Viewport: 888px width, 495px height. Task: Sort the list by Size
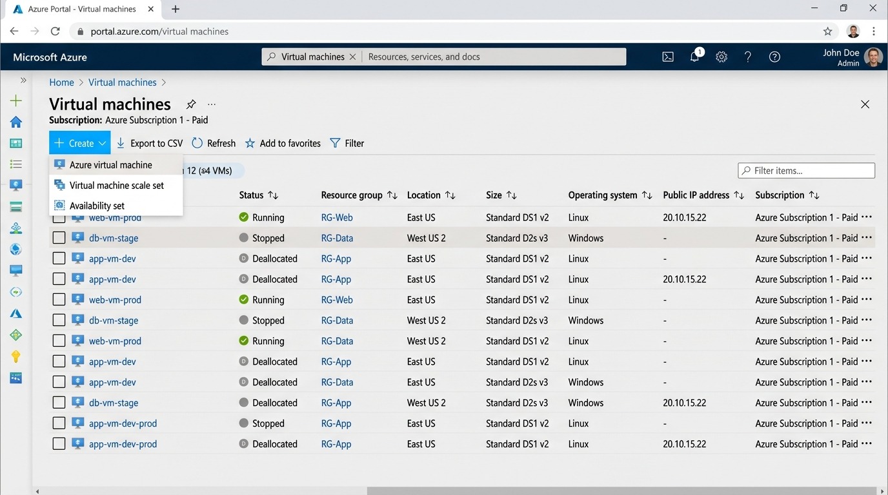click(501, 195)
